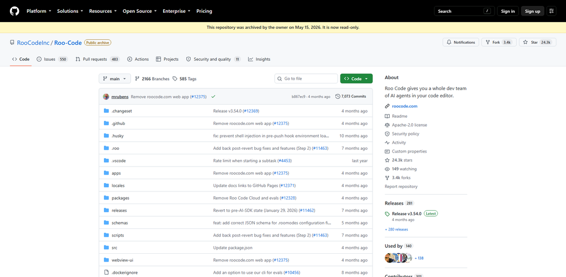
Task: Click the Pricing link in header
Action: (x=205, y=11)
